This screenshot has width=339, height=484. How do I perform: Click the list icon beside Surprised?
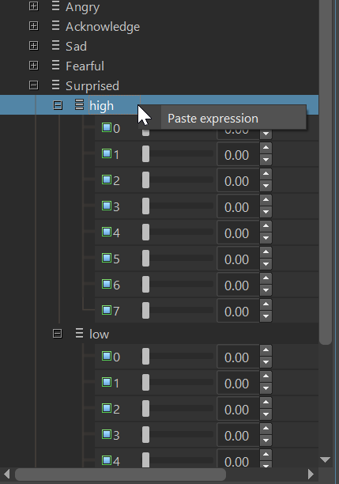point(55,85)
